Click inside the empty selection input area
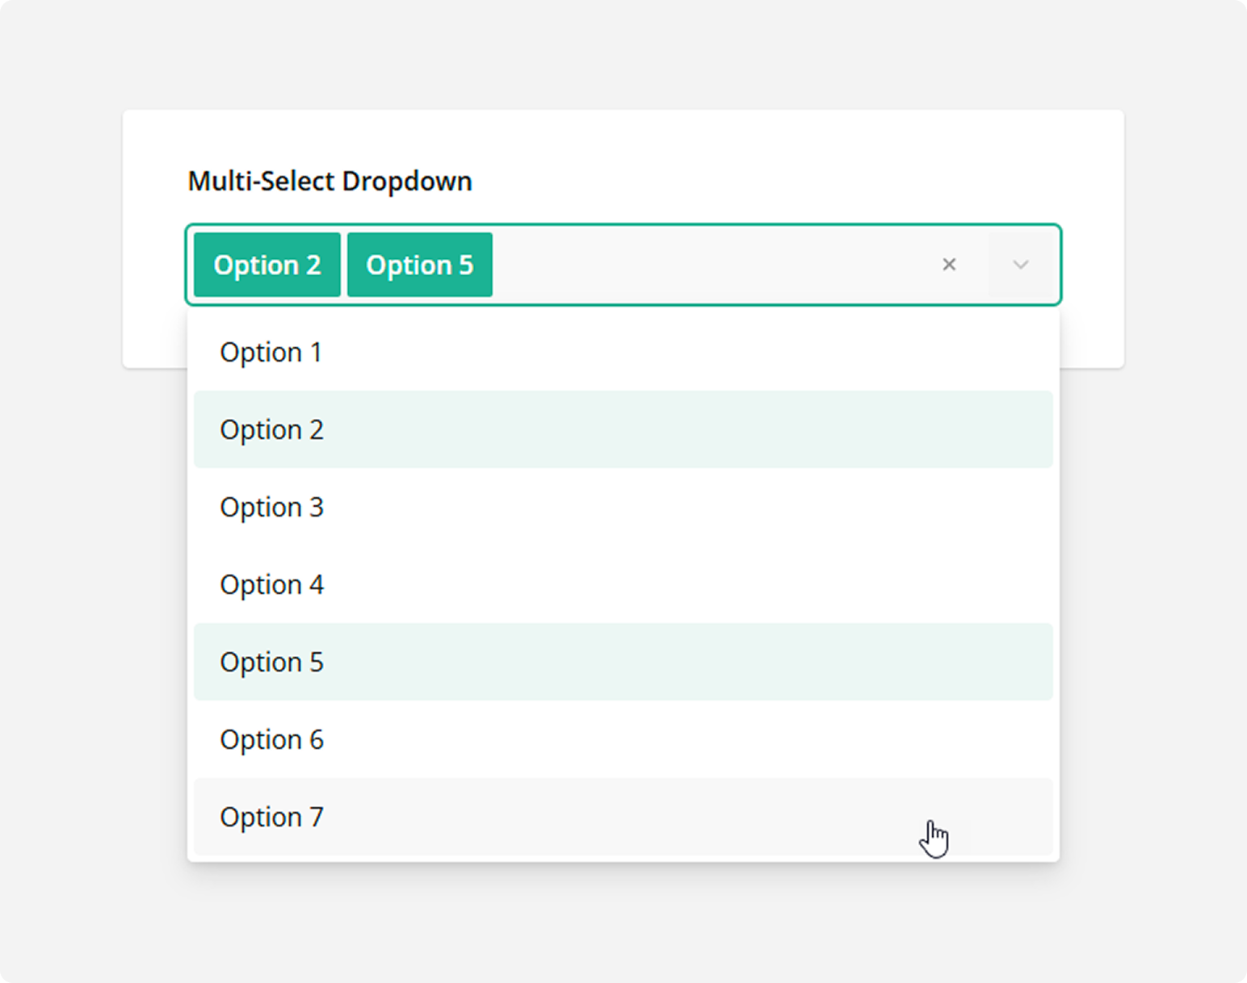The width and height of the screenshot is (1247, 983). click(x=711, y=264)
